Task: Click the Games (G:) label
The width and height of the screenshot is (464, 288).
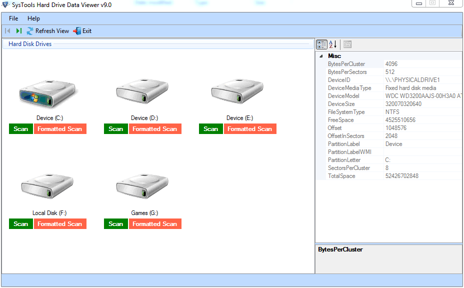Action: pos(144,213)
